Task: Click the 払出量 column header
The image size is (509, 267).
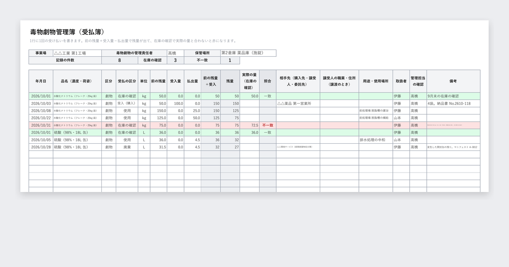Action: pyautogui.click(x=193, y=81)
